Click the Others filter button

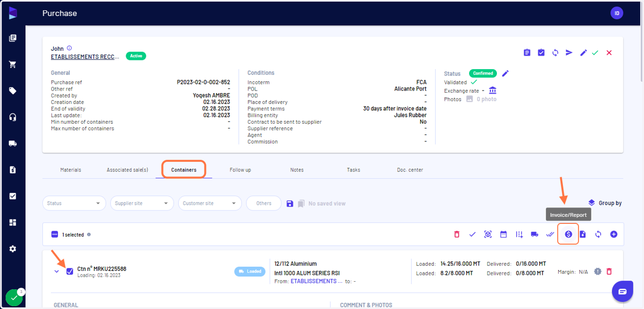pos(264,204)
